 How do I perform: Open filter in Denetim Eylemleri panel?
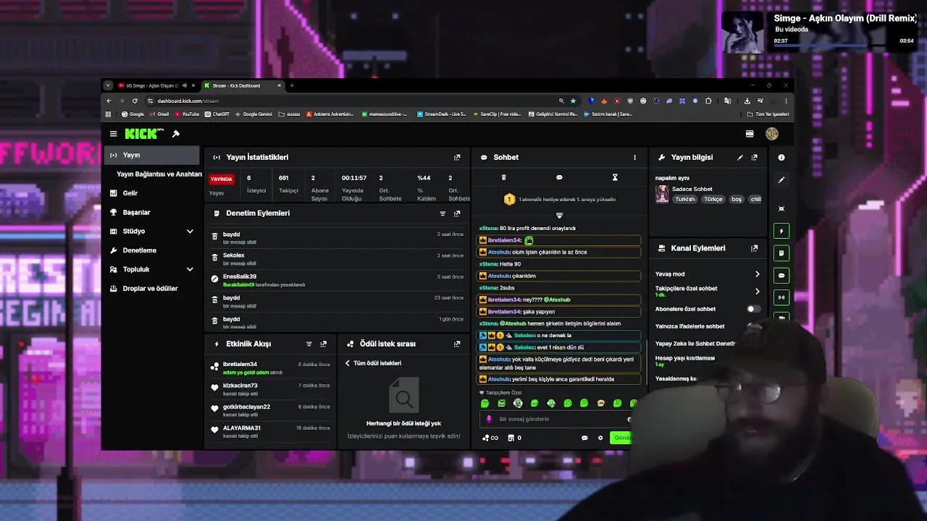[x=442, y=213]
